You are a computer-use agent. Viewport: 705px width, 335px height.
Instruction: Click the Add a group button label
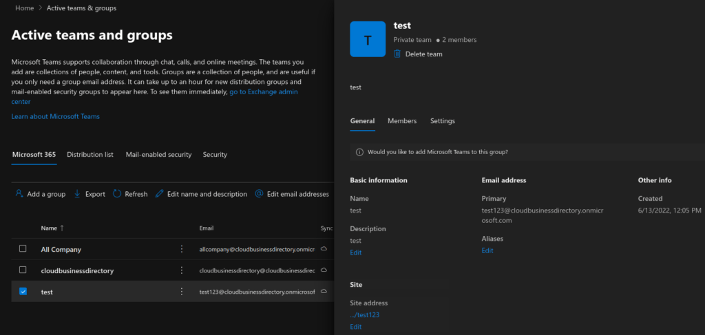point(46,194)
